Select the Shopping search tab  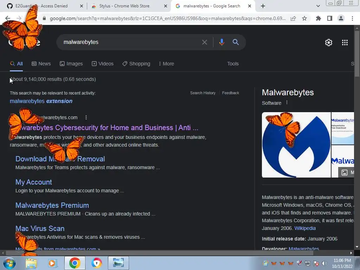136,64
